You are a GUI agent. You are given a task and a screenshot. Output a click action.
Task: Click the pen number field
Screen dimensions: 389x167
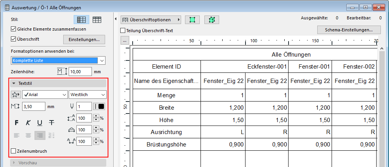pyautogui.click(x=84, y=107)
